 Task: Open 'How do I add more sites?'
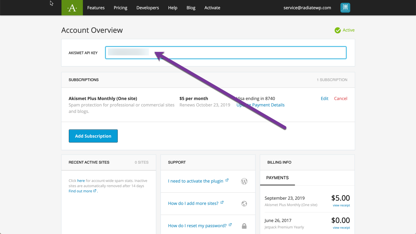tap(193, 203)
